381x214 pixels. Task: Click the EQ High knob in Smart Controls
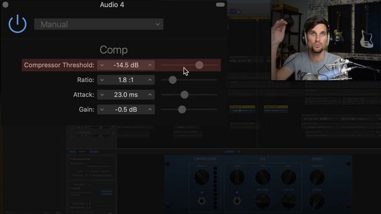pos(289,177)
